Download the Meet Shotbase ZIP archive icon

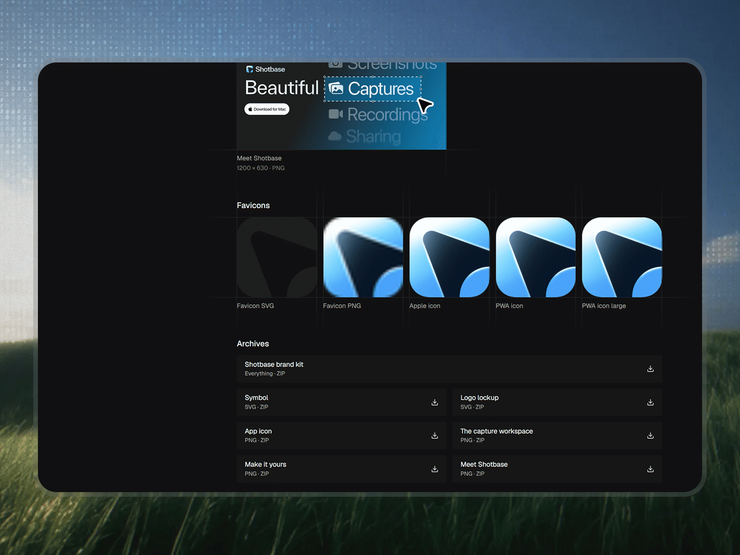tap(650, 469)
